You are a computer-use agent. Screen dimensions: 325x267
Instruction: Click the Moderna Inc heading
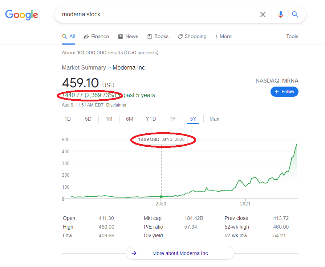pos(129,68)
